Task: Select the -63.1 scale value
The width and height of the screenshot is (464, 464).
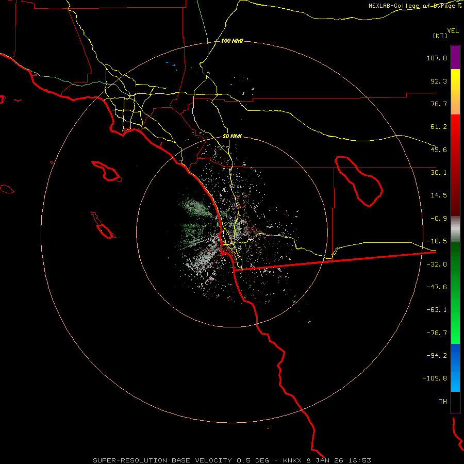Action: [437, 310]
